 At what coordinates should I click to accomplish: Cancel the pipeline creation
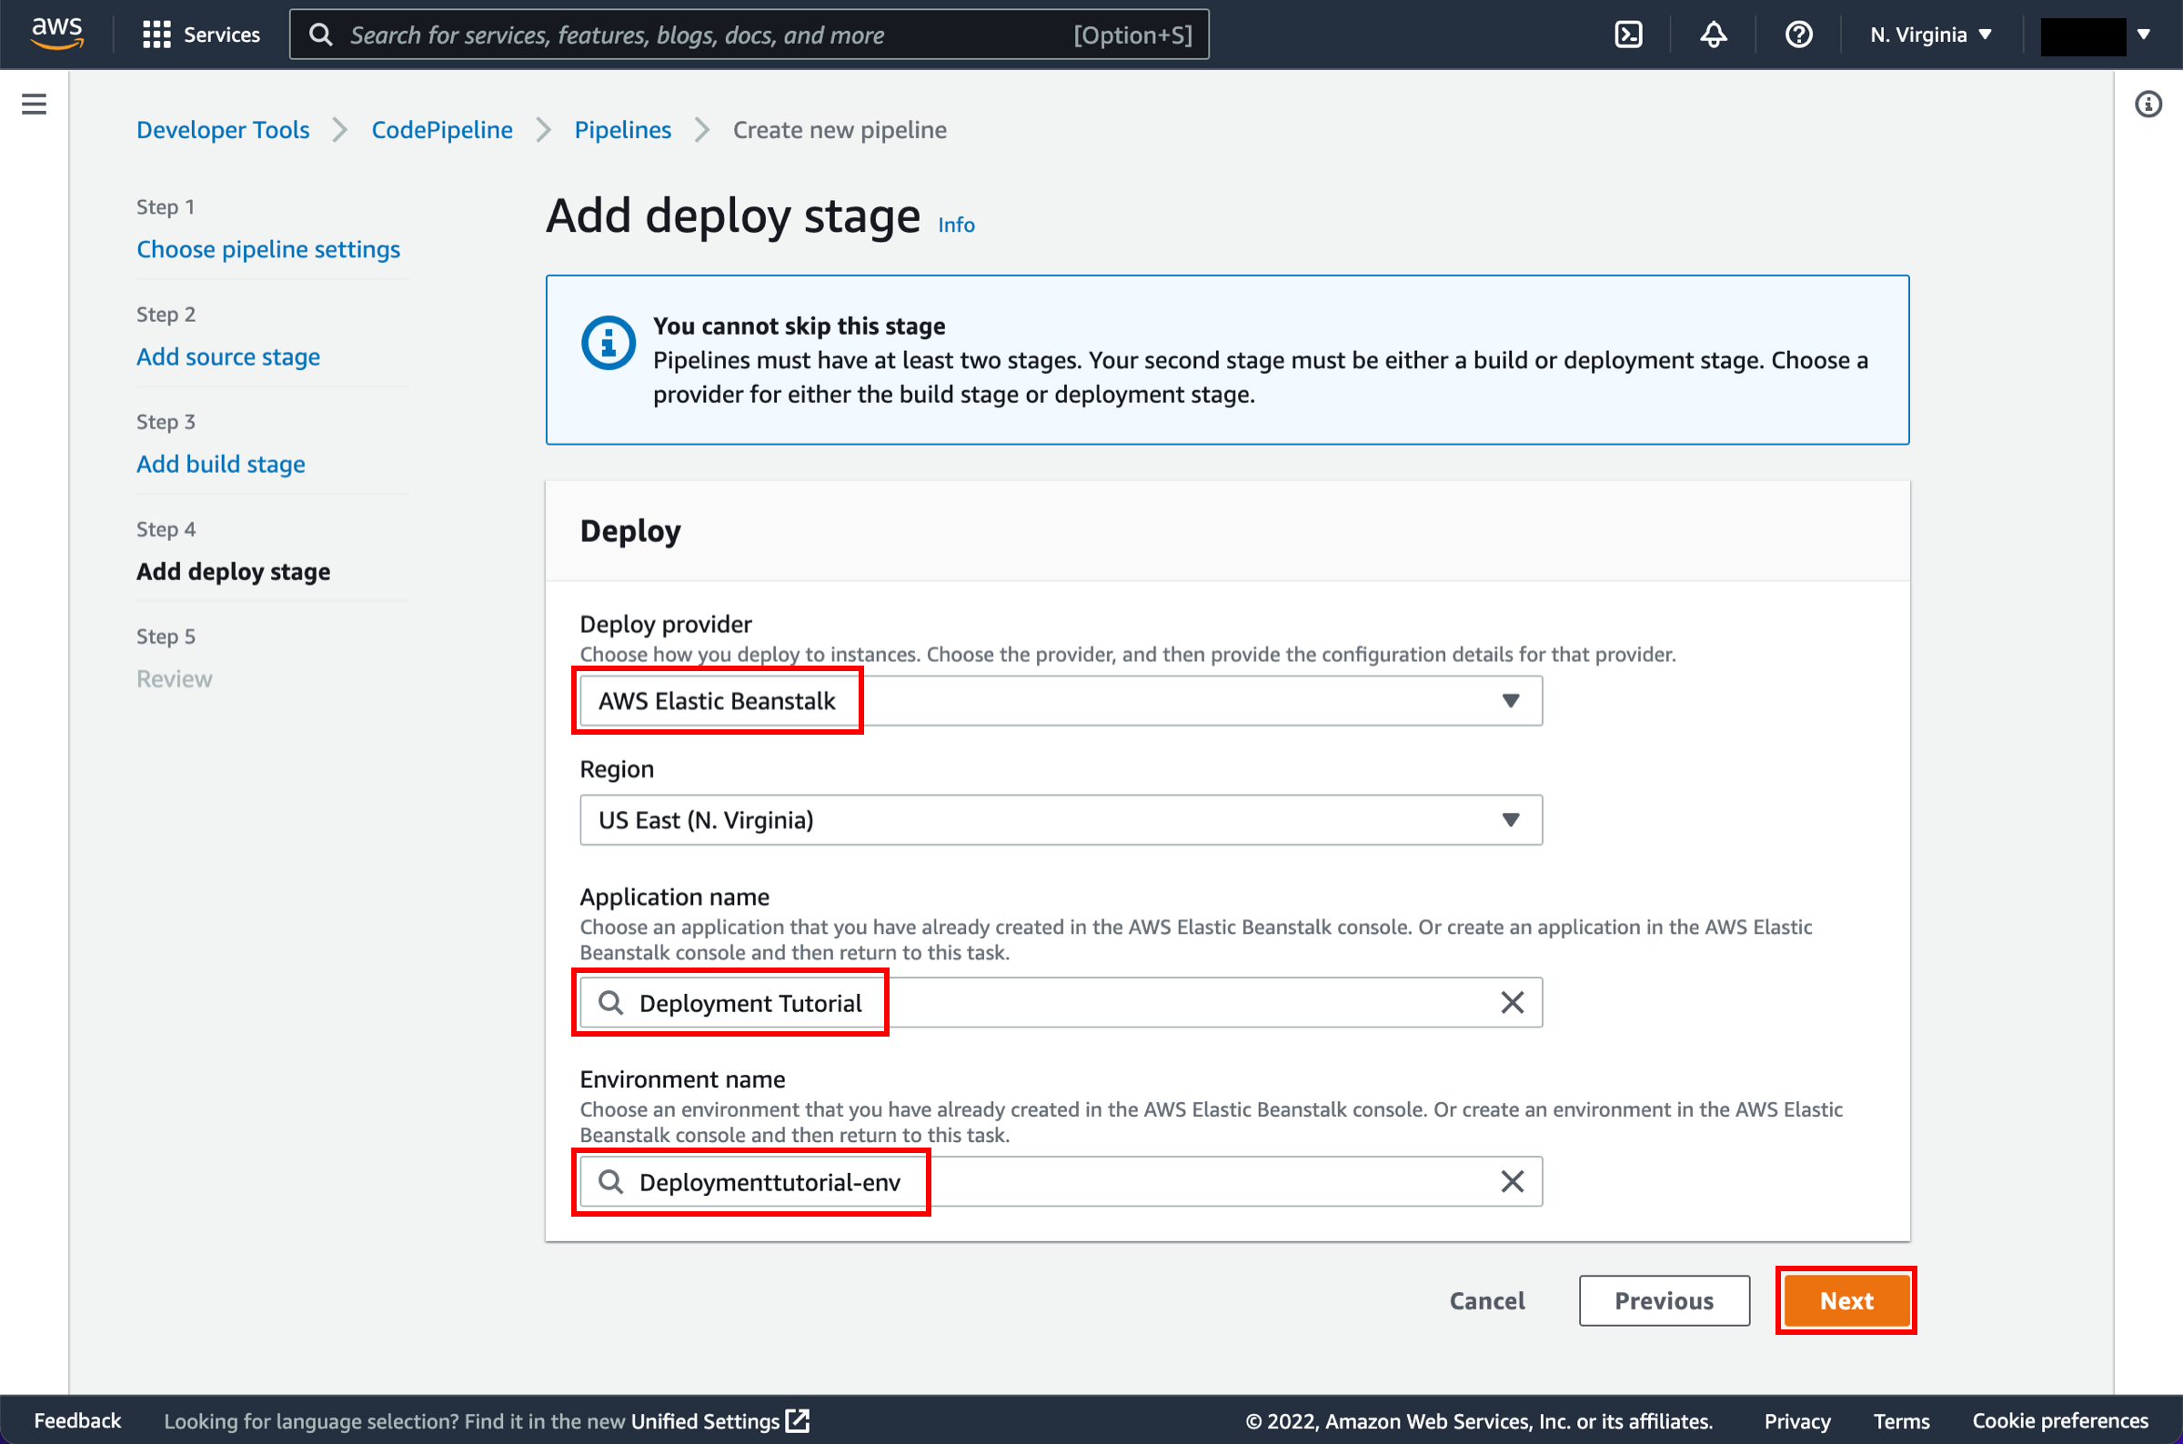coord(1486,1300)
